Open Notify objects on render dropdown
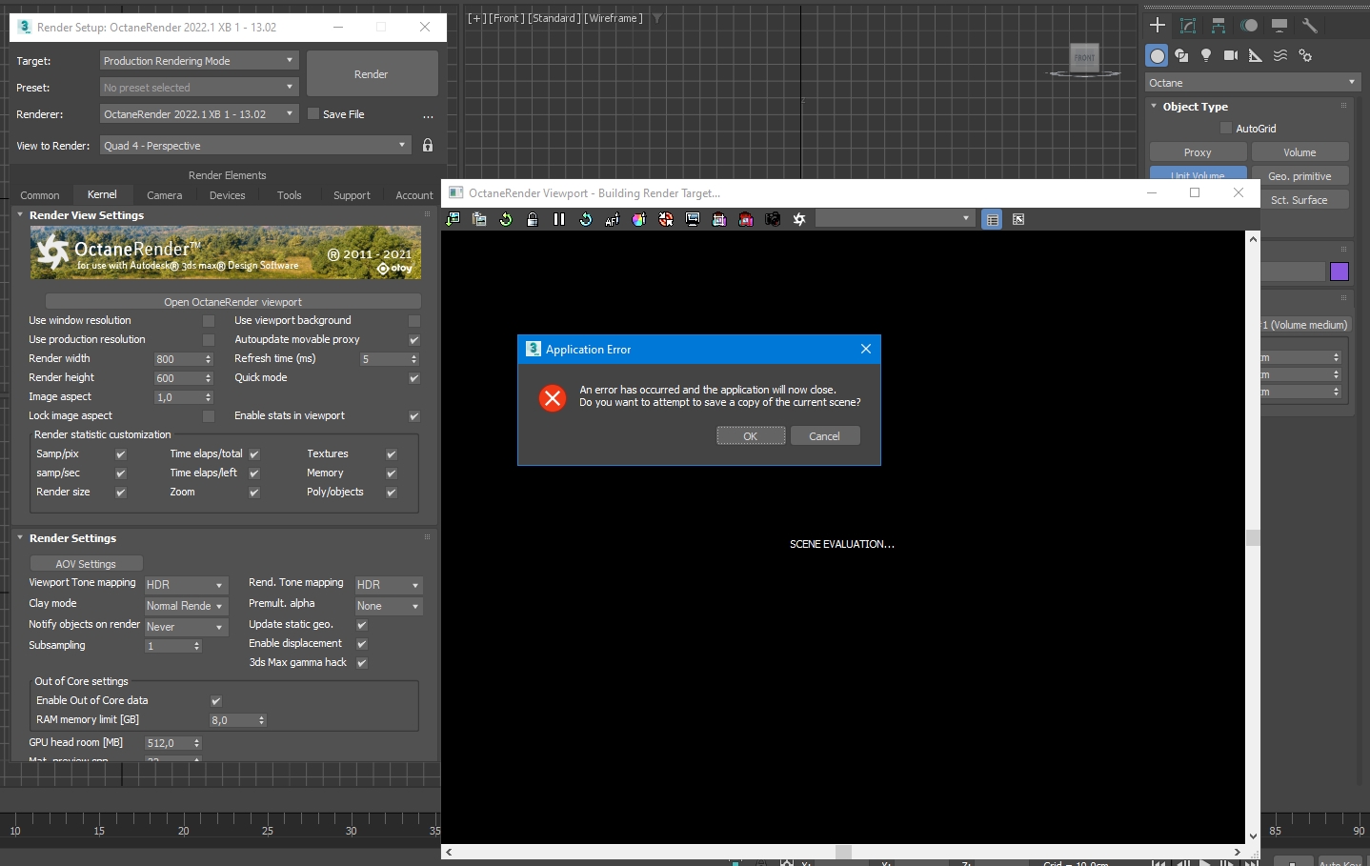The height and width of the screenshot is (866, 1370). click(185, 627)
